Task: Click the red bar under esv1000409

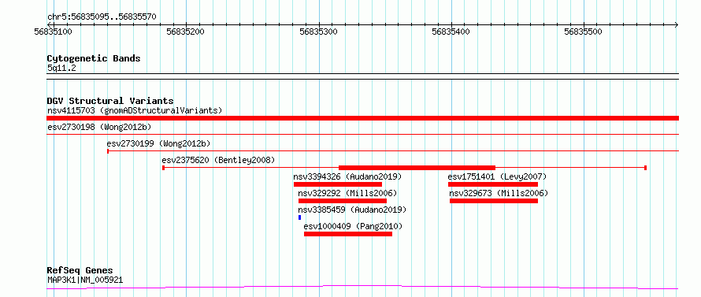Action: point(348,234)
